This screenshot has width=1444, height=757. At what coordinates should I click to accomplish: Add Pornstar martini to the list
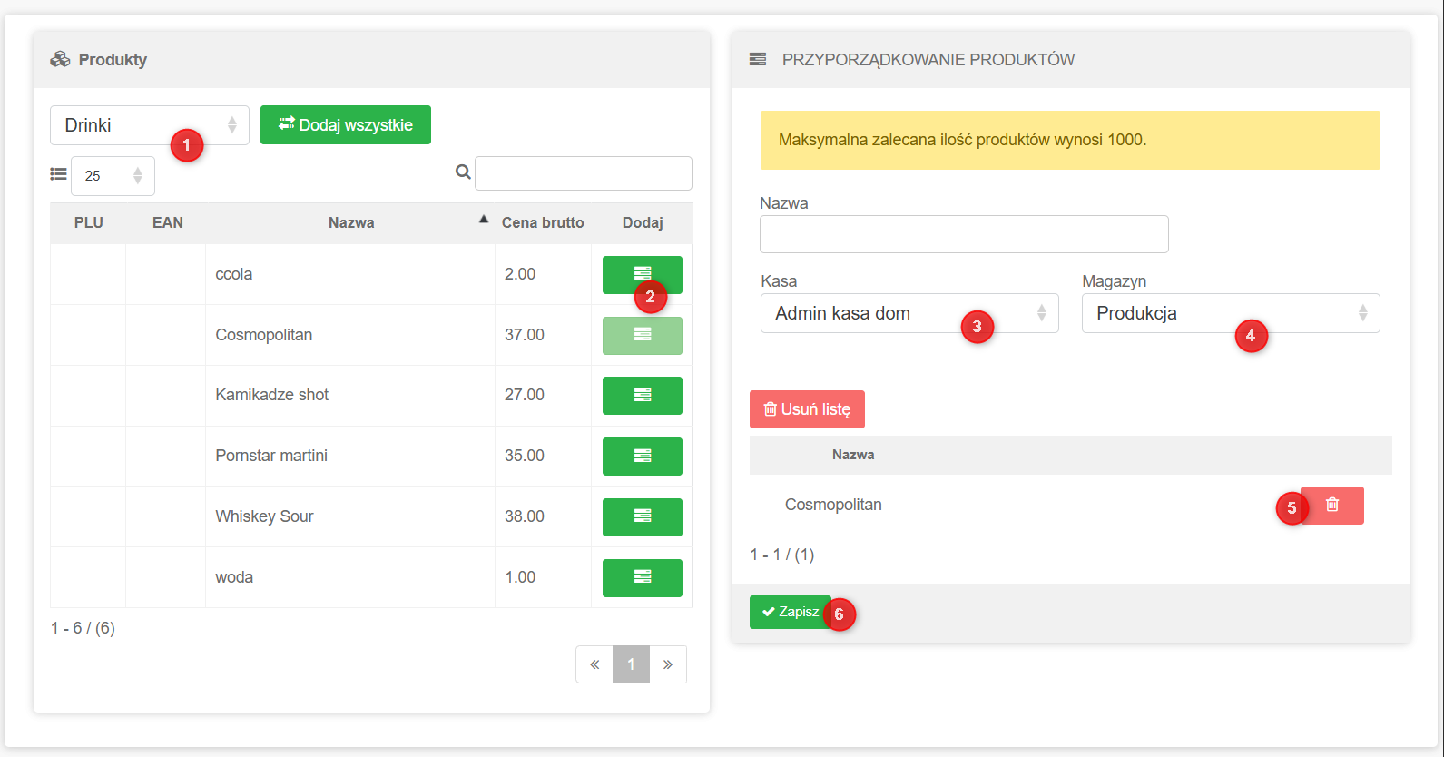642,457
